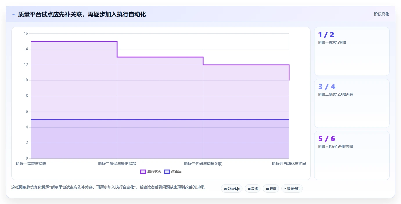401x204 pixels.
Task: Click the 阶段四自动化与扩展 x-axis label
Action: [289, 164]
